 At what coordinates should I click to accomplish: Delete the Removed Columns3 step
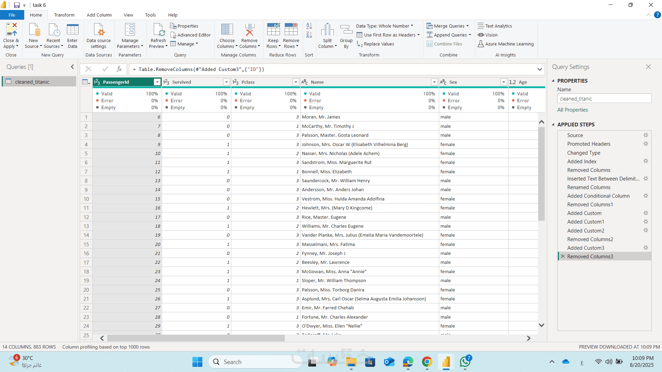[x=563, y=257]
